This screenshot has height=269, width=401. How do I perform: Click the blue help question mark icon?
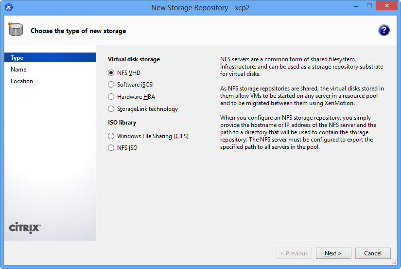point(384,30)
